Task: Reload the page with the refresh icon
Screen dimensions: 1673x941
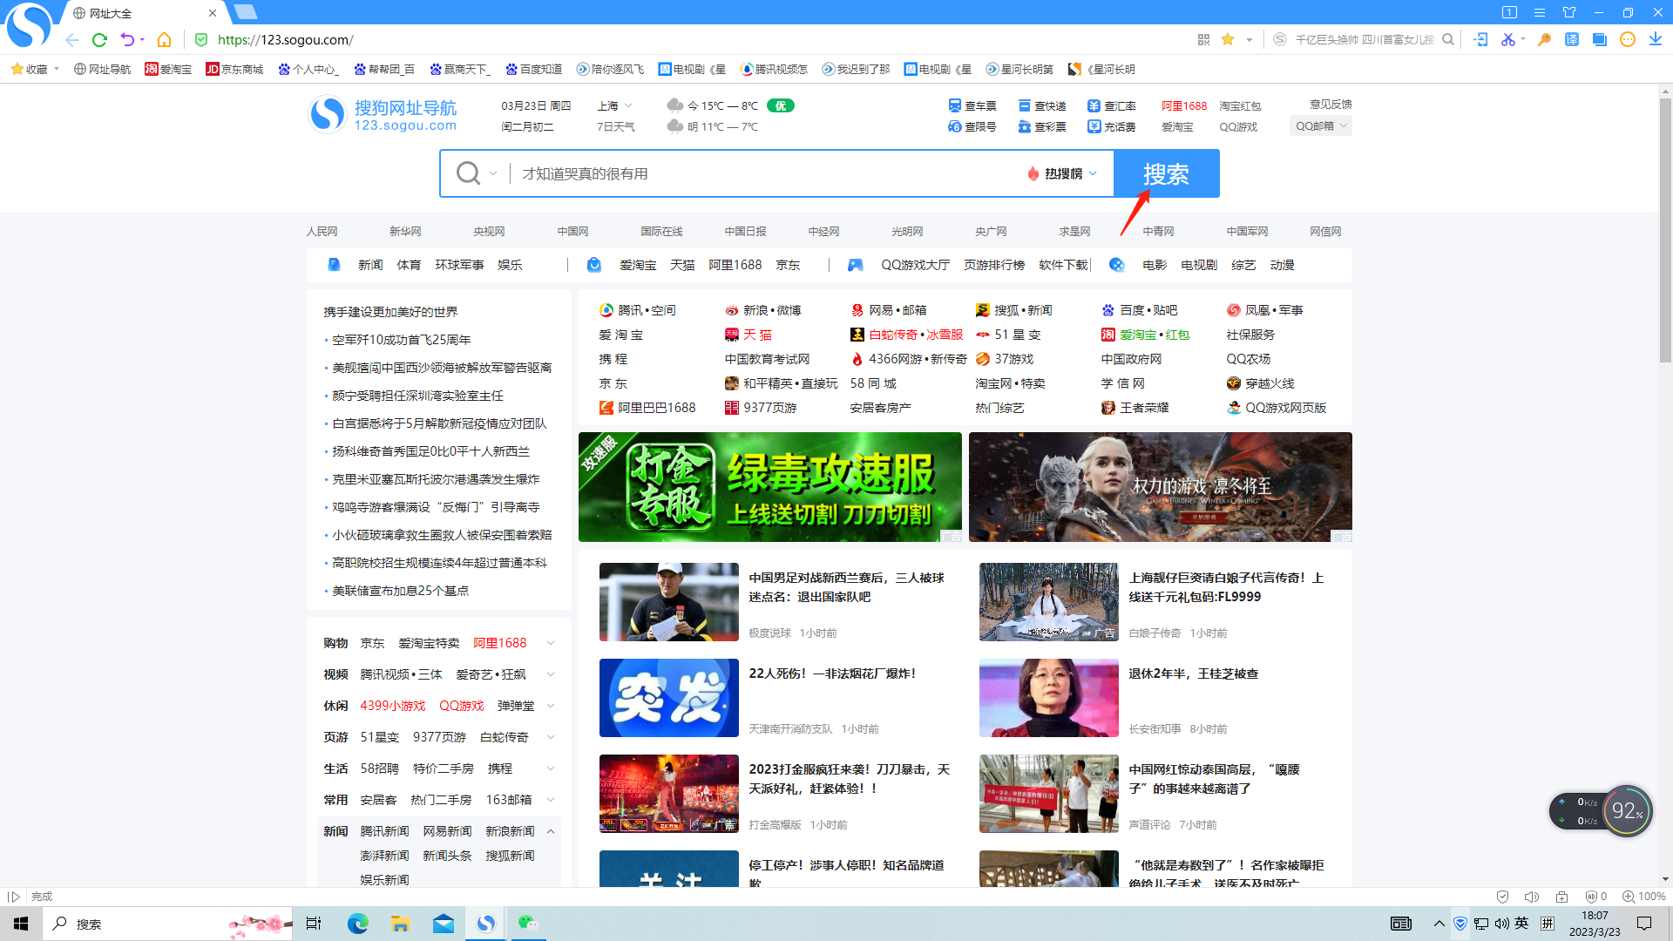Action: click(x=99, y=39)
